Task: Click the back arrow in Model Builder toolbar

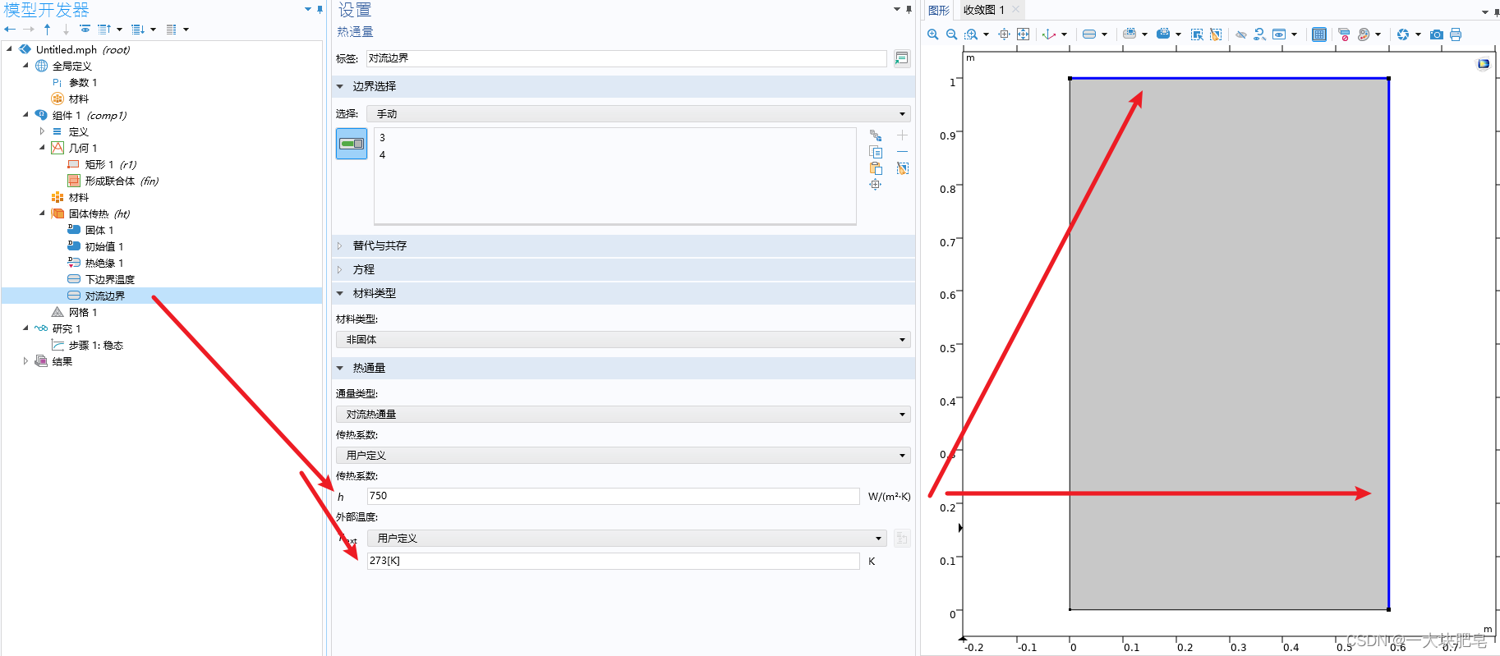Action: click(10, 30)
